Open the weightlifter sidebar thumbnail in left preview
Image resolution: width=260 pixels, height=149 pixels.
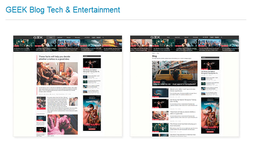pos(92,63)
